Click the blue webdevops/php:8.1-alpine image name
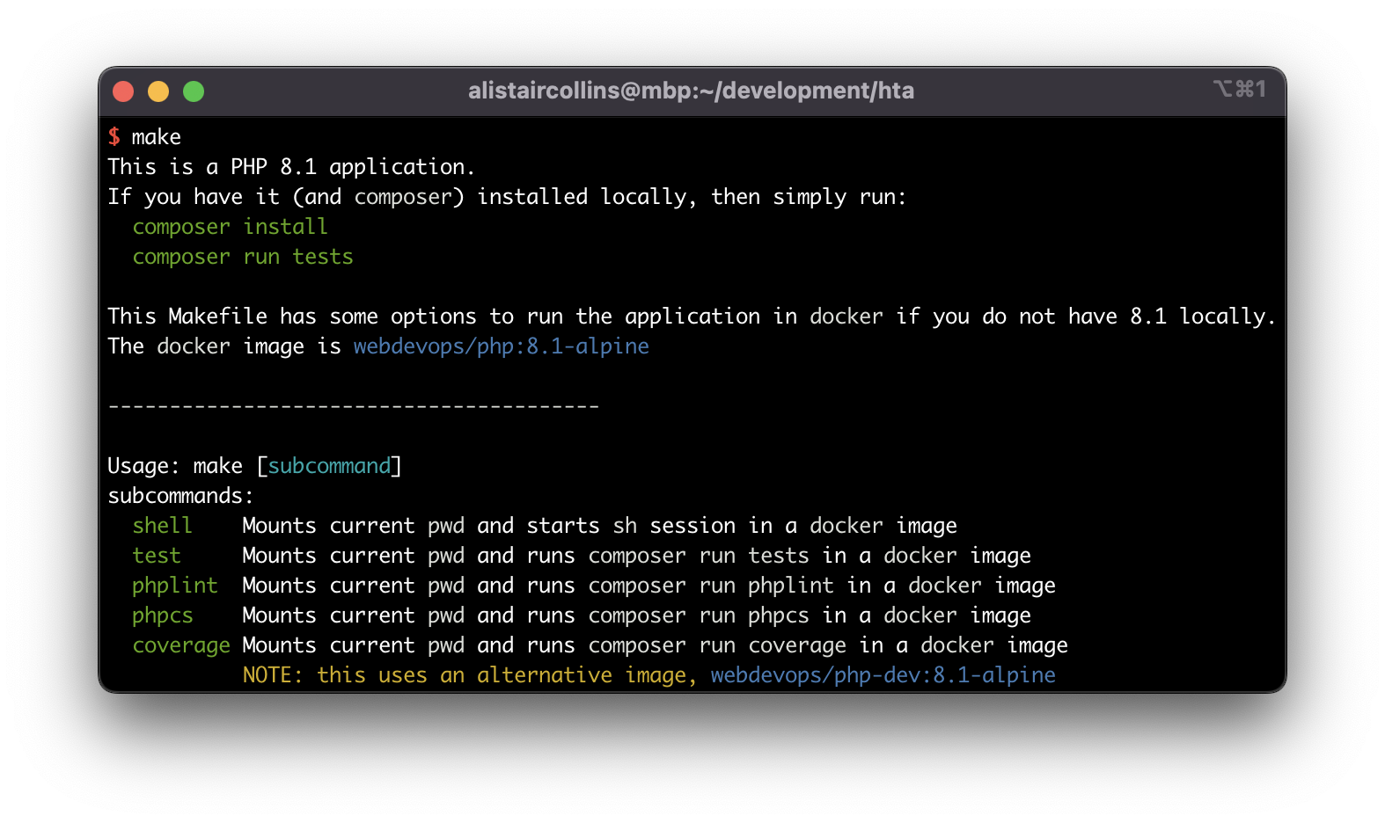This screenshot has width=1385, height=823. 502,346
